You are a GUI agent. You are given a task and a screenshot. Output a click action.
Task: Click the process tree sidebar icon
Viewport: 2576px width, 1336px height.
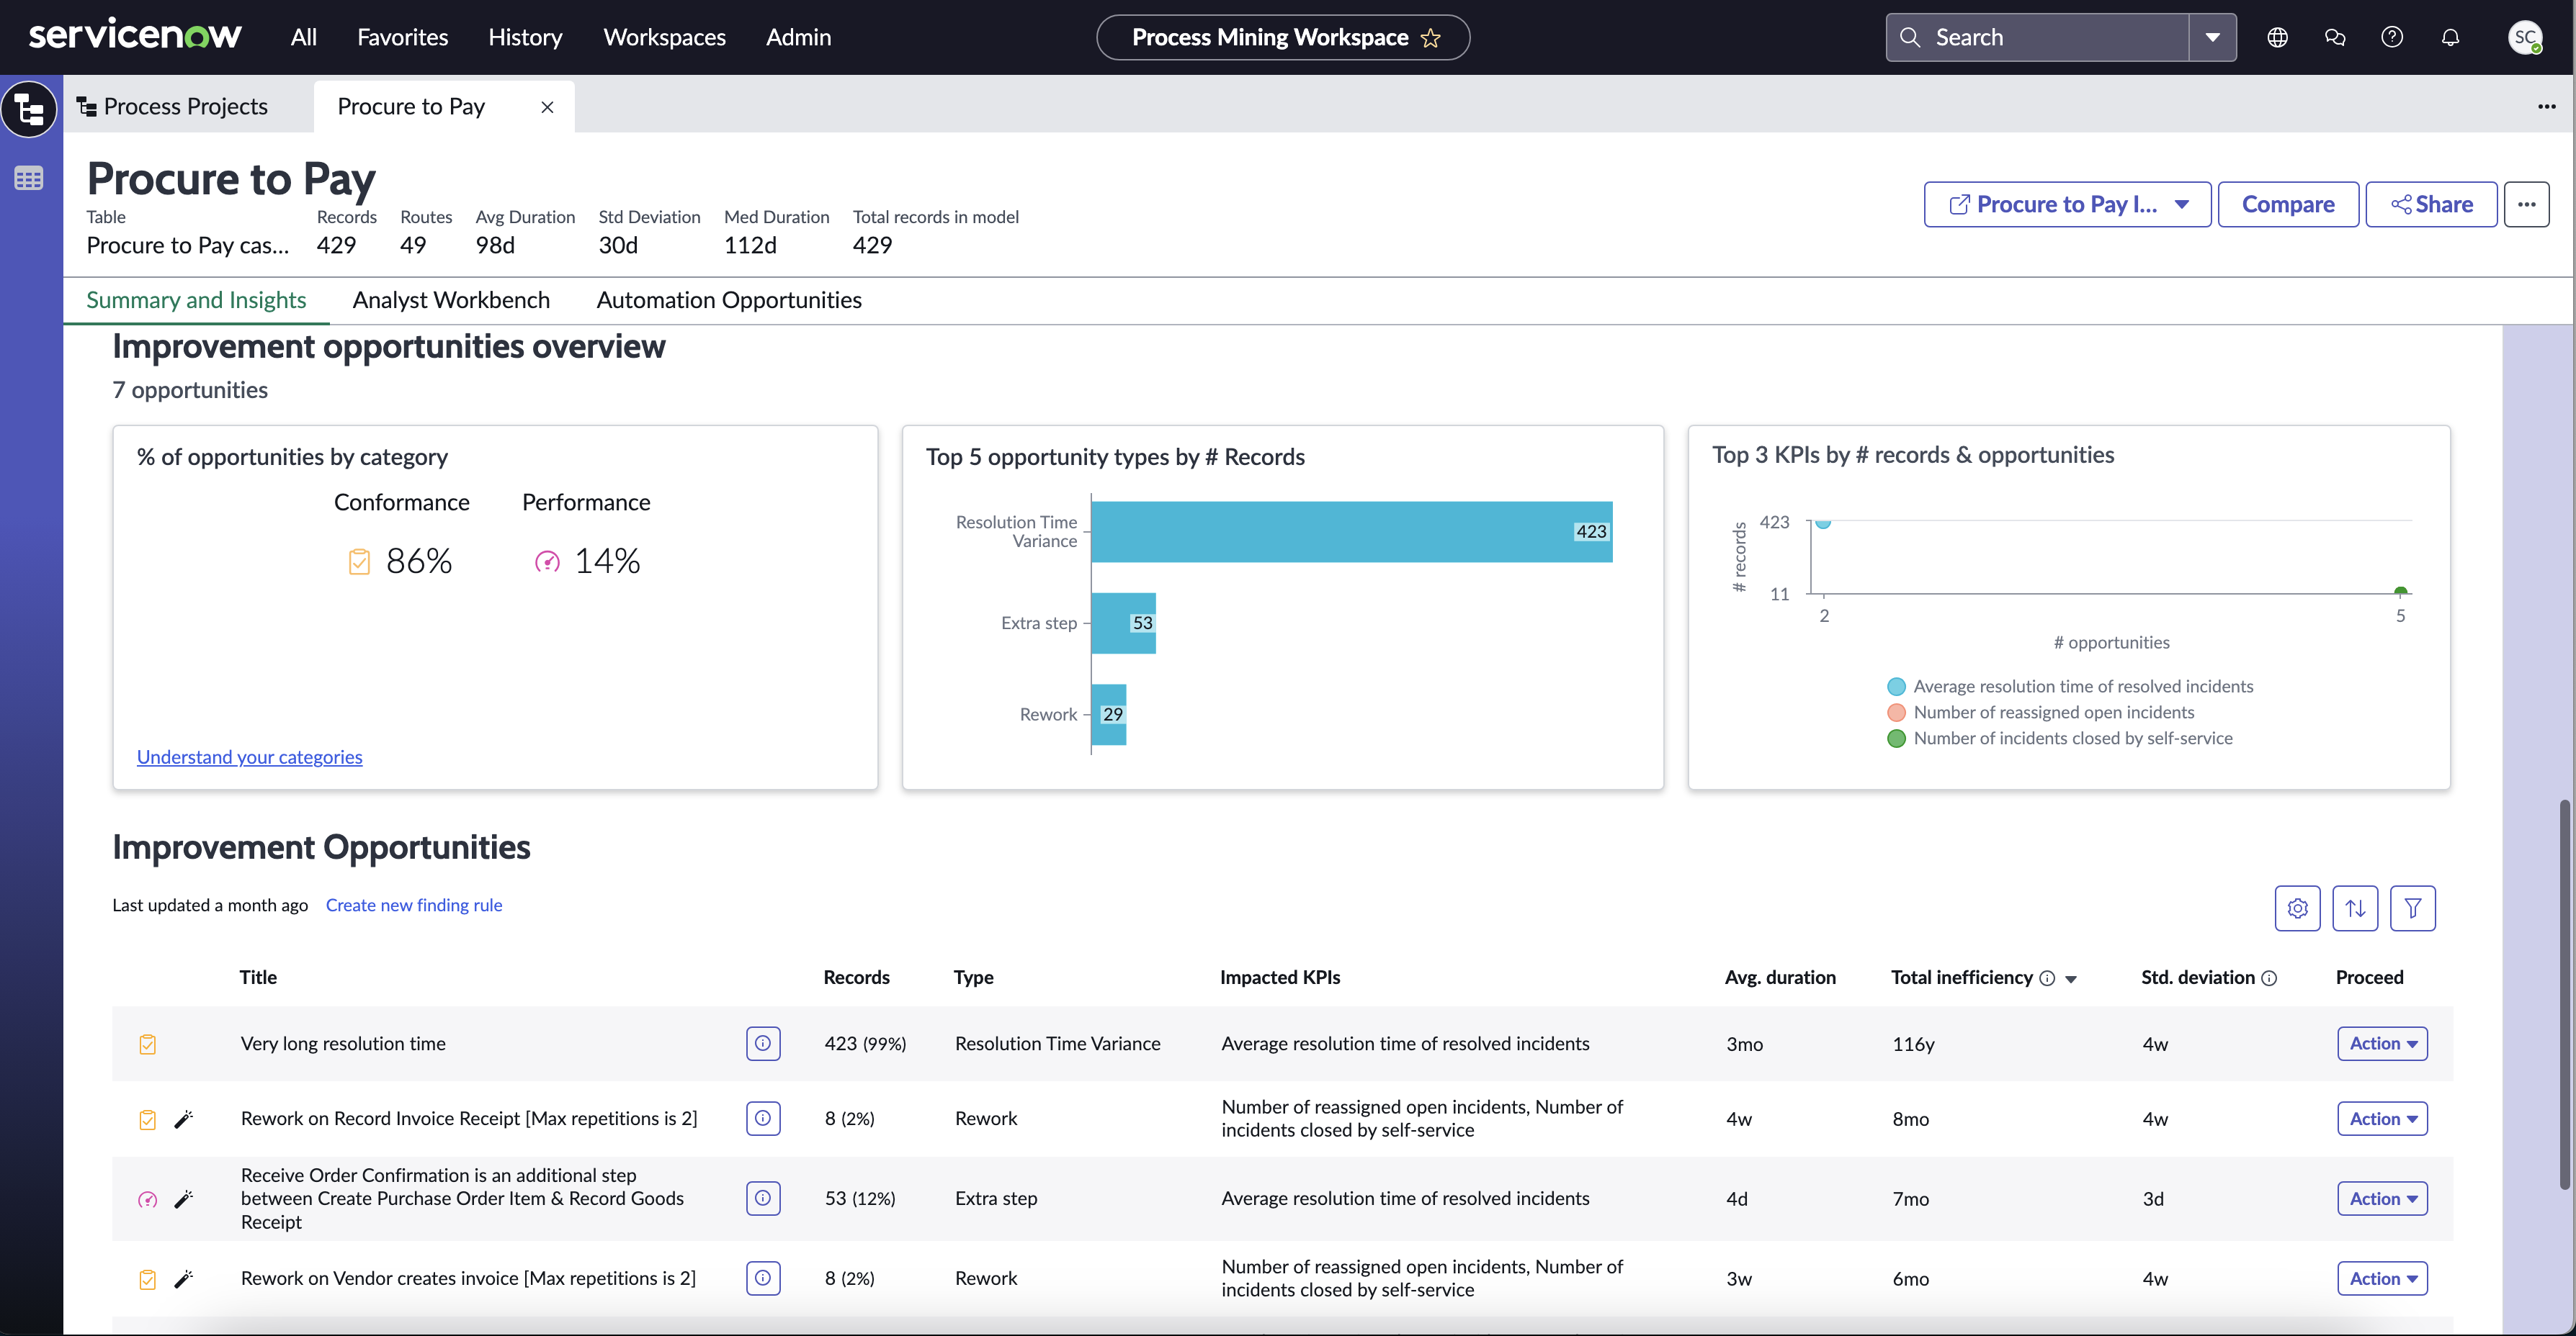29,108
